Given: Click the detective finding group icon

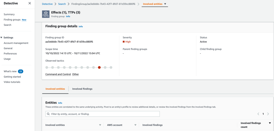Looking at the screenshot, I should (45, 14).
